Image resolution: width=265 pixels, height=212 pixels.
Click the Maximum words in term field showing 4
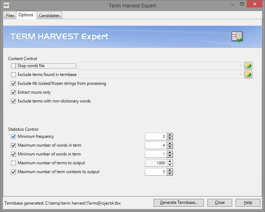156,145
